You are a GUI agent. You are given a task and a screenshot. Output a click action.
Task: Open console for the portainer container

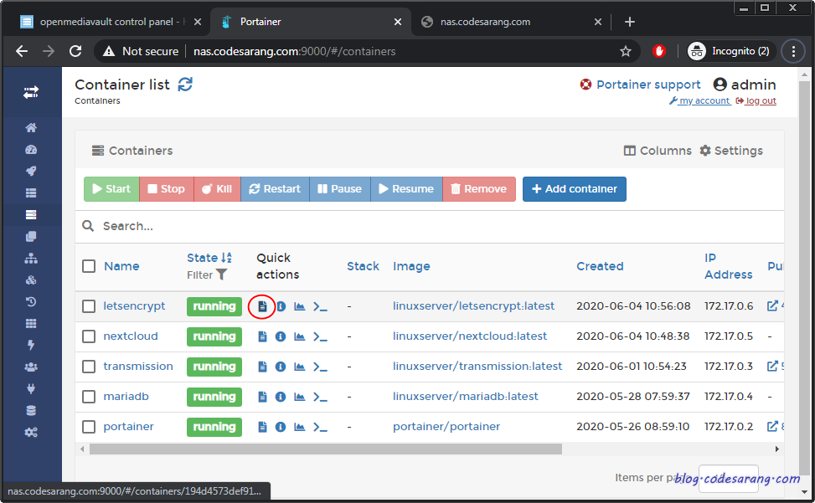pyautogui.click(x=320, y=427)
